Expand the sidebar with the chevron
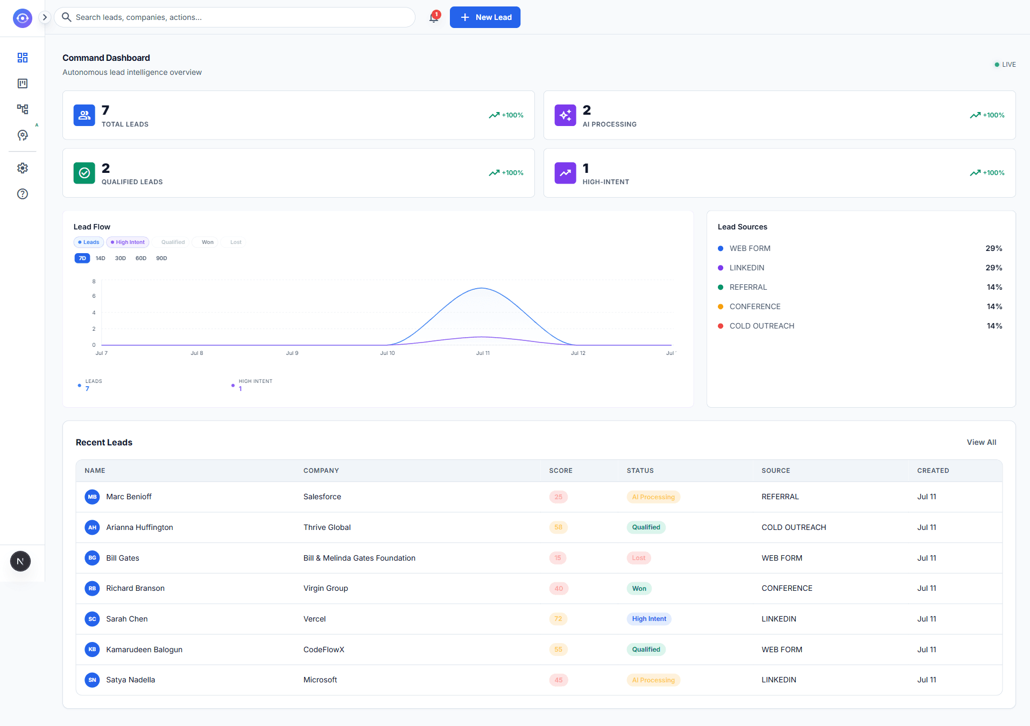The image size is (1030, 726). tap(45, 17)
